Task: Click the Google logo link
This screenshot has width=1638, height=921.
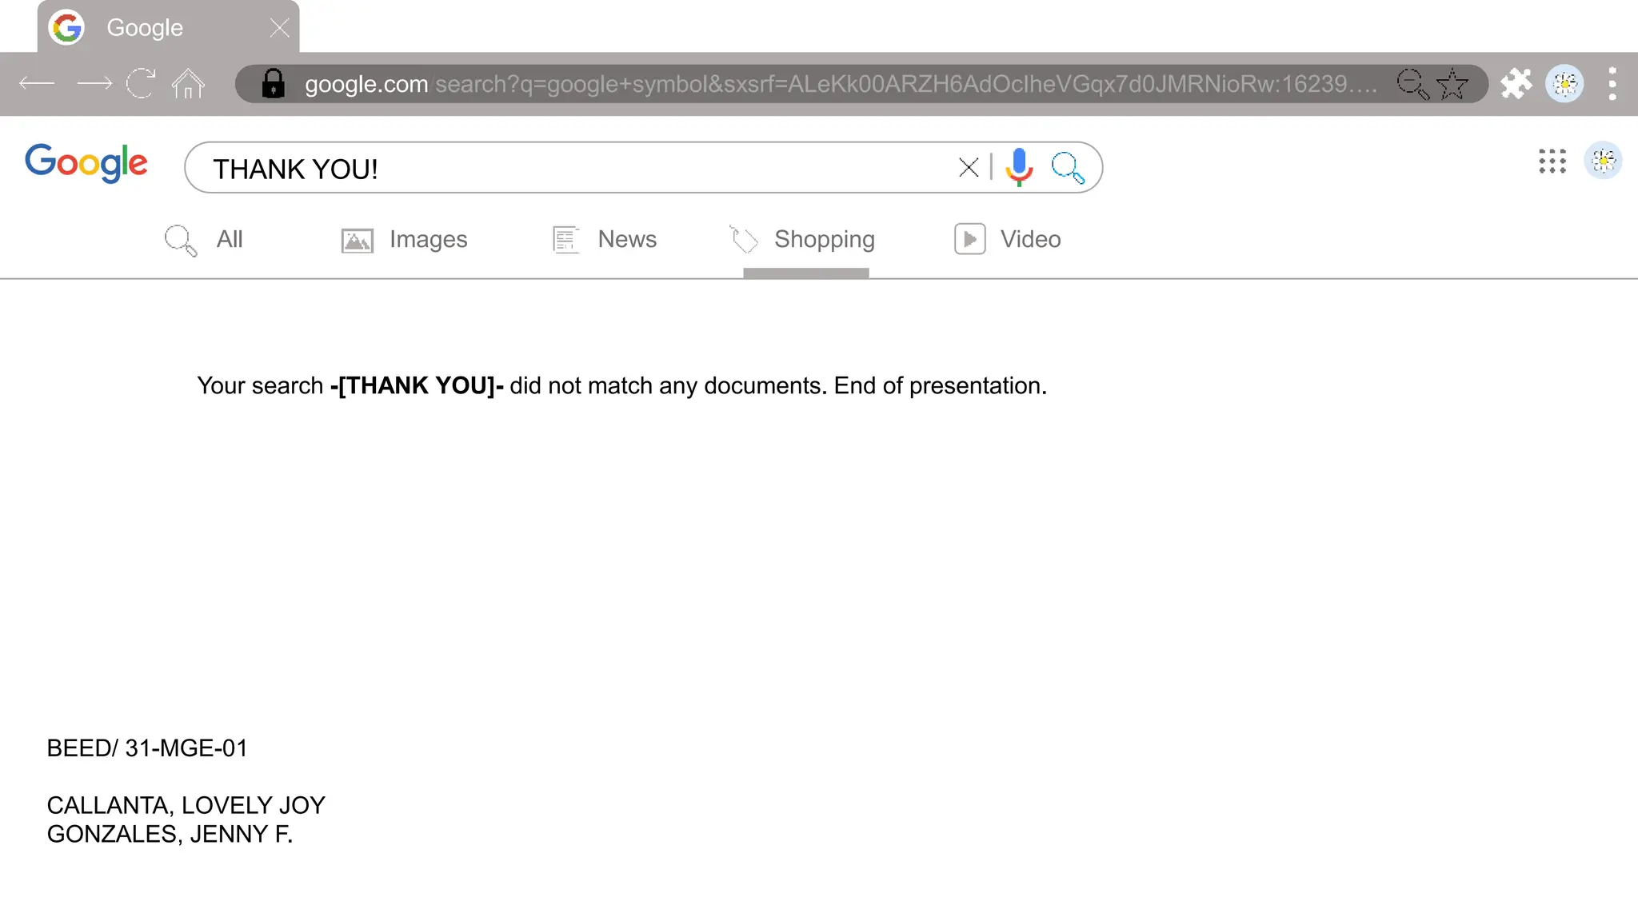Action: click(x=86, y=163)
